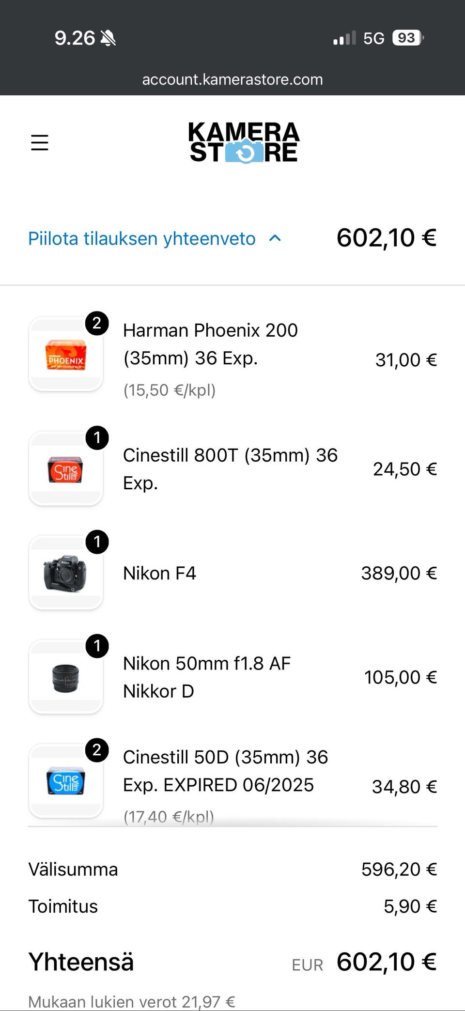Click Piilota tilauksen yhteenveto link
Image resolution: width=465 pixels, height=1011 pixels.
click(x=141, y=239)
